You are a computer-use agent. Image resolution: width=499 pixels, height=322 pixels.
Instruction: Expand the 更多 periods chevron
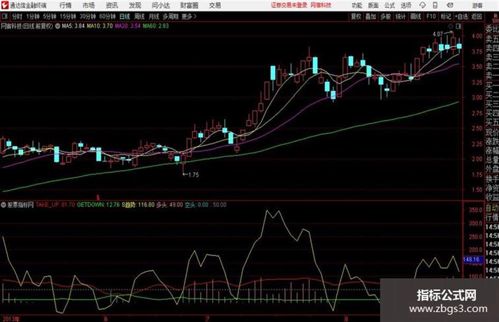click(x=189, y=16)
